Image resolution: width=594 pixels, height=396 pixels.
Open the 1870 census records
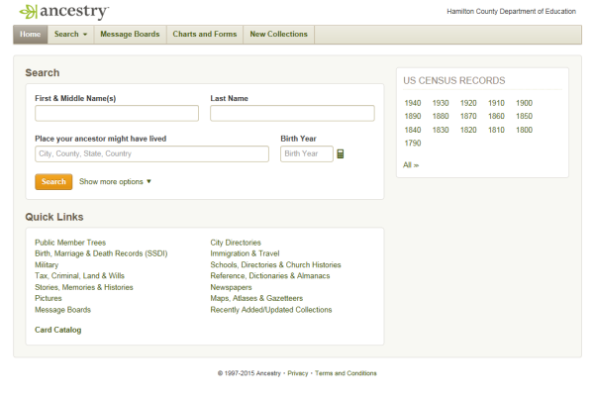(468, 116)
